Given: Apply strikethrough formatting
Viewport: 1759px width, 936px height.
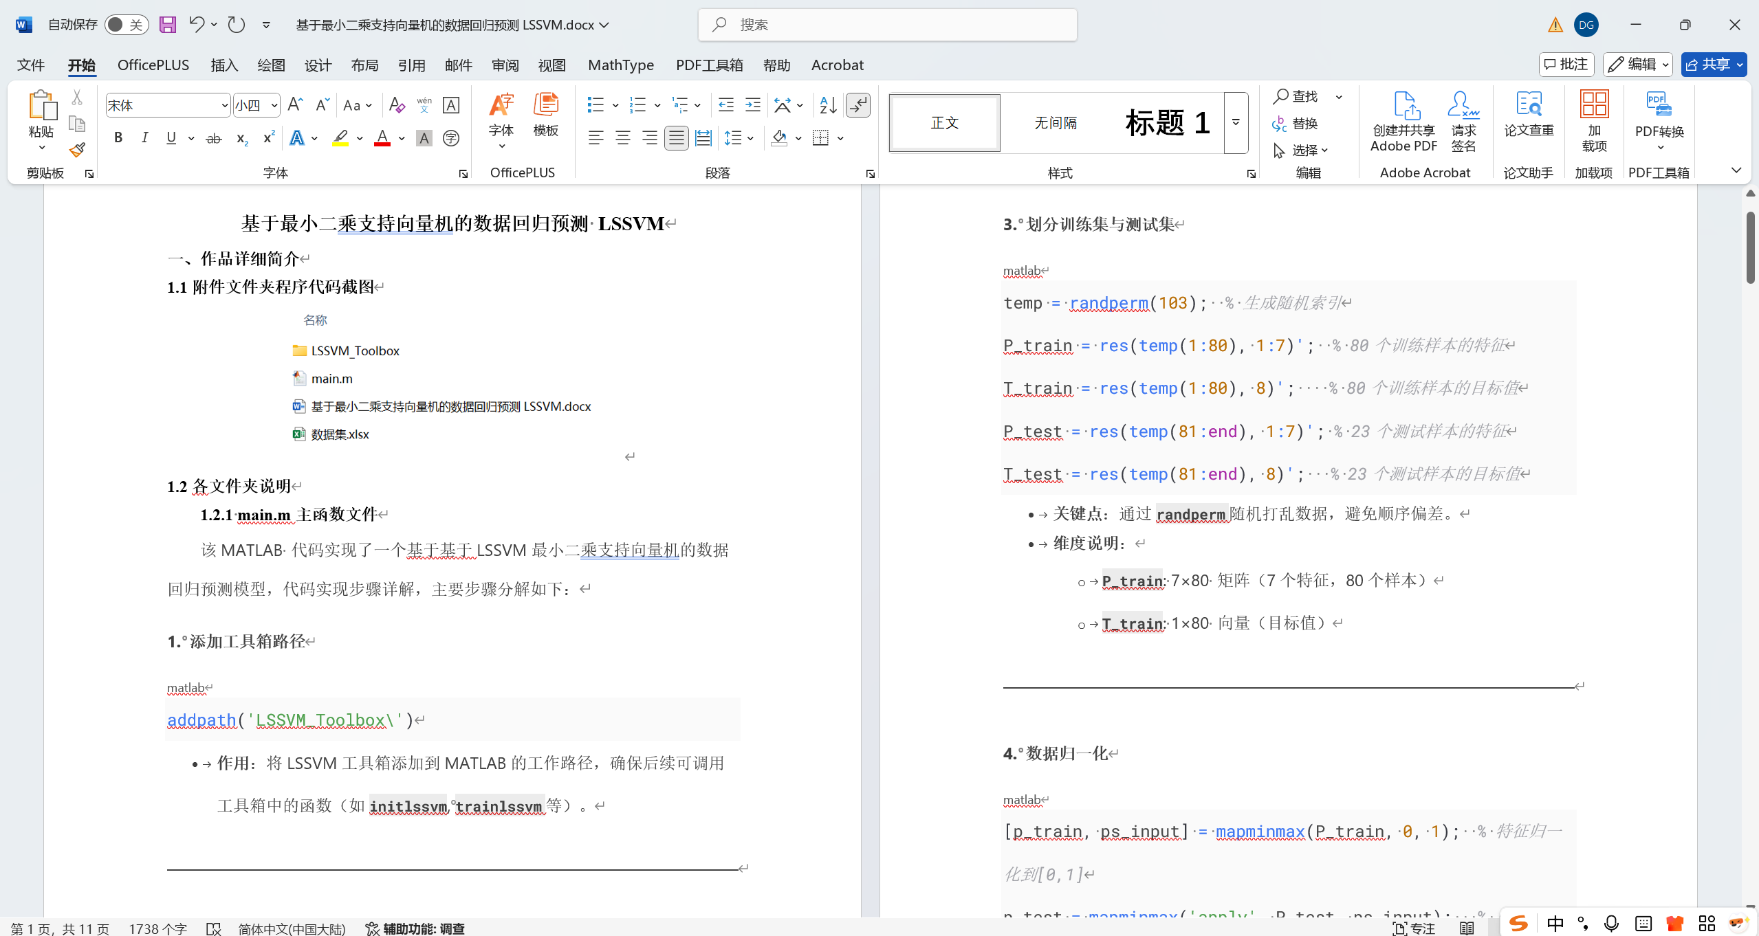Looking at the screenshot, I should [x=214, y=138].
